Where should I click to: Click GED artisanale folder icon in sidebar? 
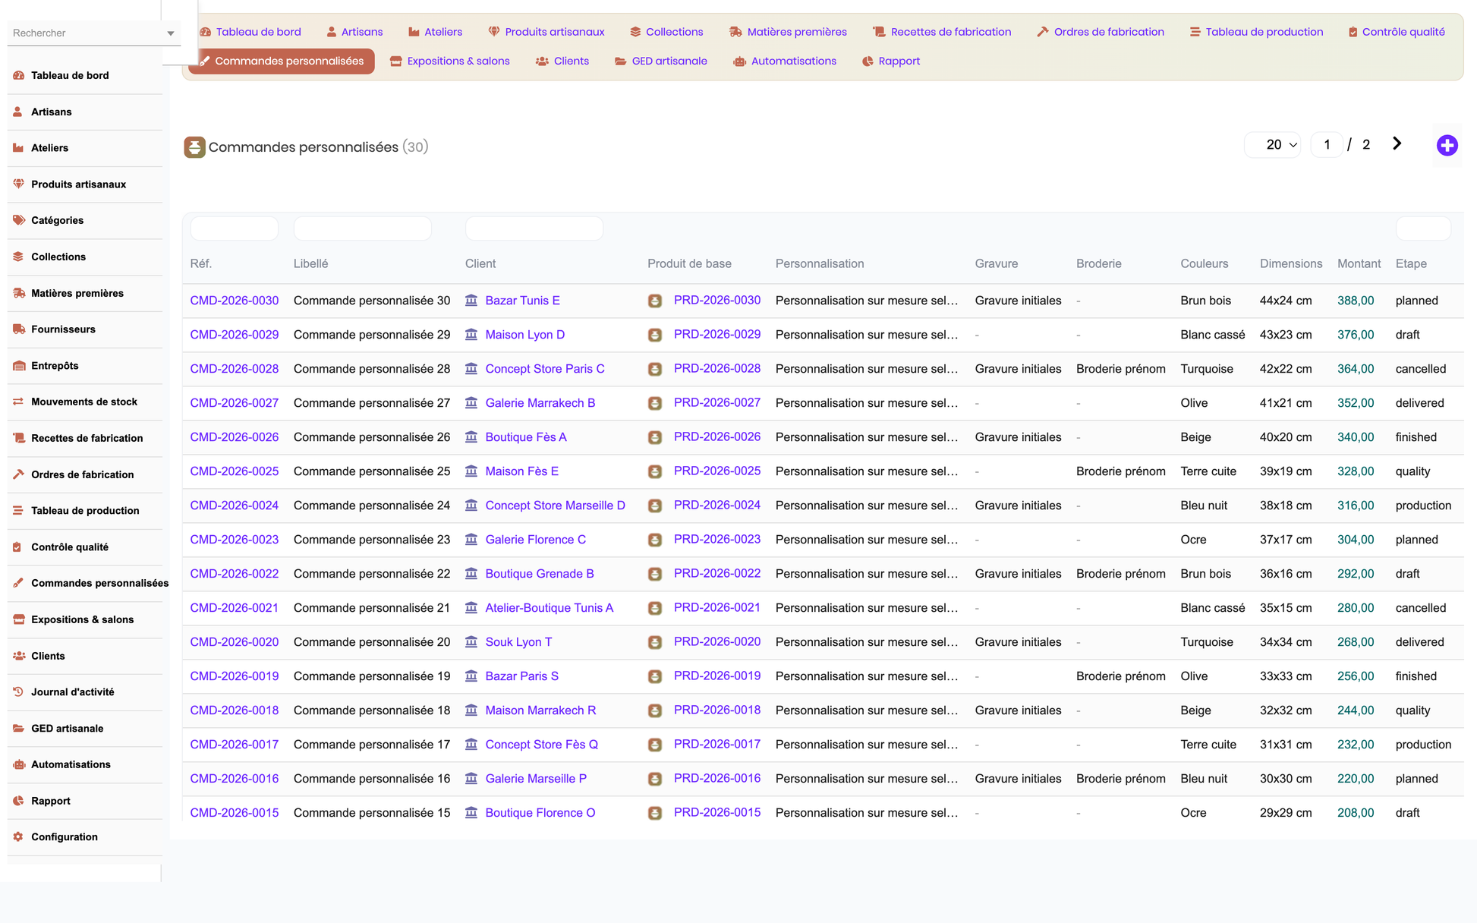[x=19, y=728]
